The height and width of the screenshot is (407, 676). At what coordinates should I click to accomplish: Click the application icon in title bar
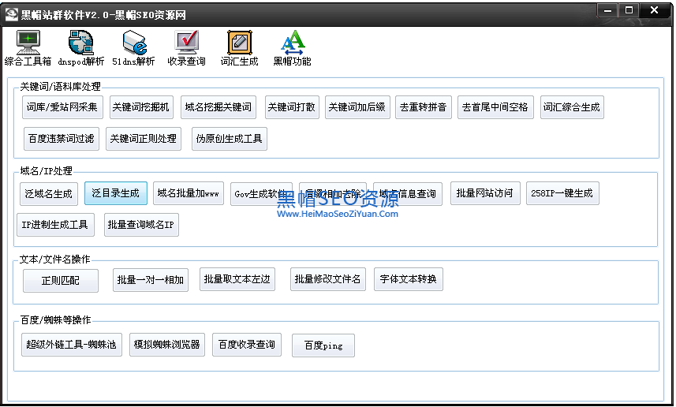[11, 12]
